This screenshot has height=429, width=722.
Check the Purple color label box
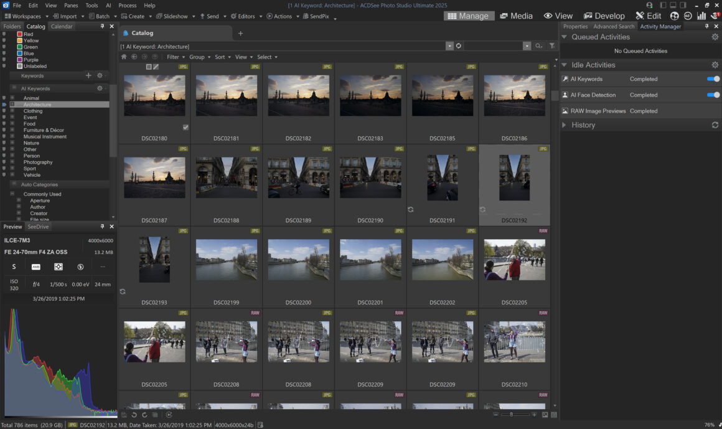(20, 60)
